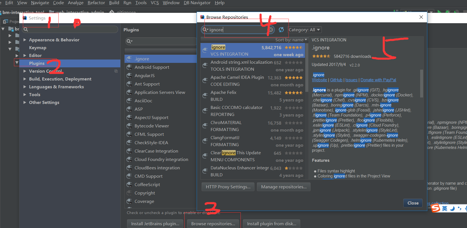Open the Analyze menu
Image resolution: width=467 pixels, height=228 pixels.
pos(76,3)
